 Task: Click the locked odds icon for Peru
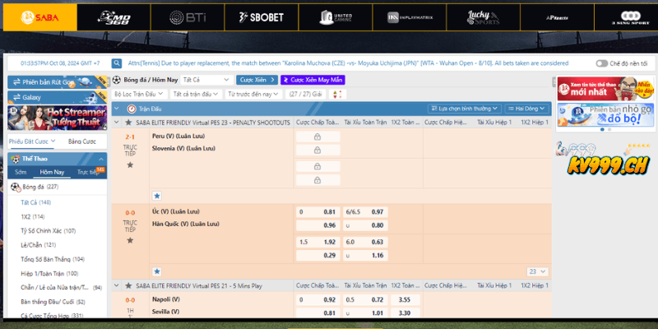[316, 137]
